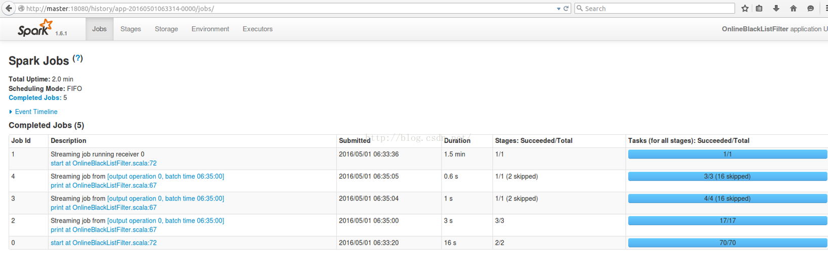828x265 pixels.
Task: Open the downloads arrow icon
Action: coord(776,8)
